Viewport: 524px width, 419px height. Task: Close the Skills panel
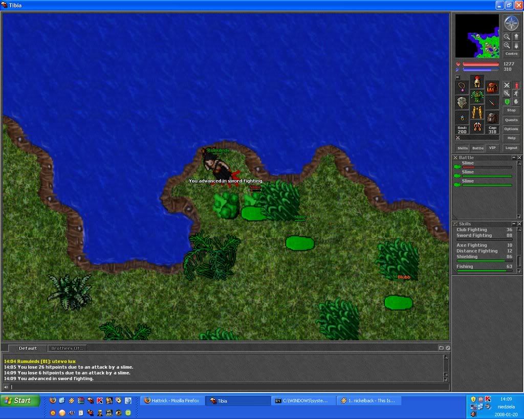coord(519,224)
